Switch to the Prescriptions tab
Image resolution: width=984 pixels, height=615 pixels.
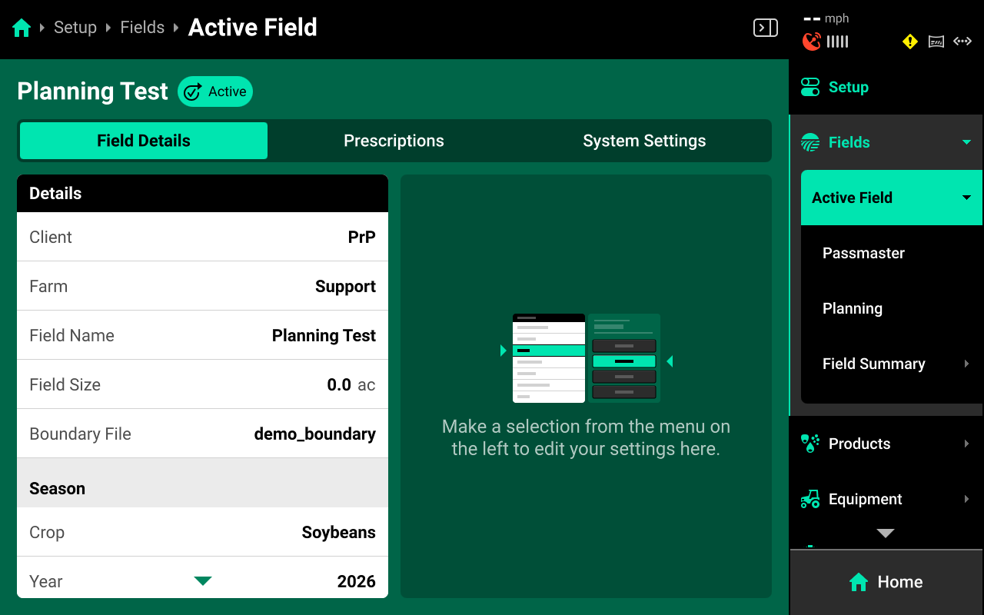[394, 141]
